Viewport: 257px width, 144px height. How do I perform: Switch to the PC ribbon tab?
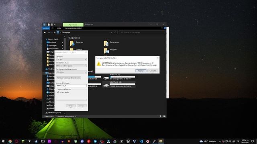(53, 28)
